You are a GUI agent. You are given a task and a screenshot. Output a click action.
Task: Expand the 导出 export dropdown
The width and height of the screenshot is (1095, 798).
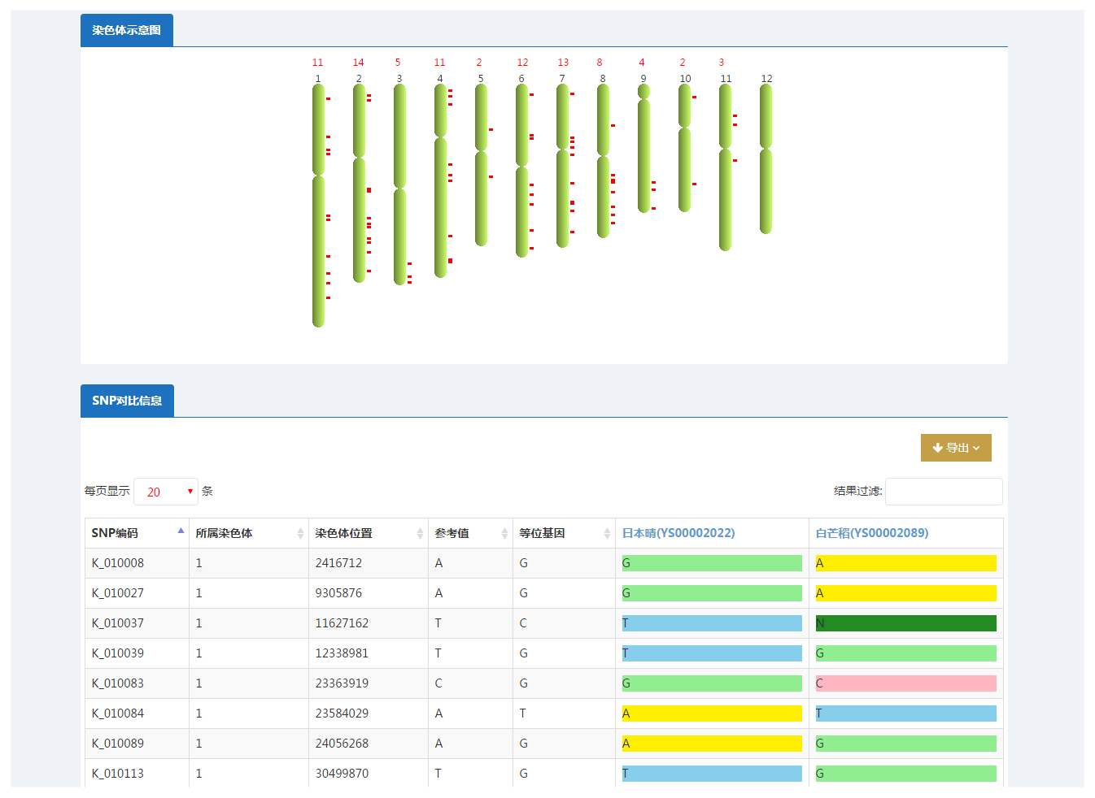956,448
